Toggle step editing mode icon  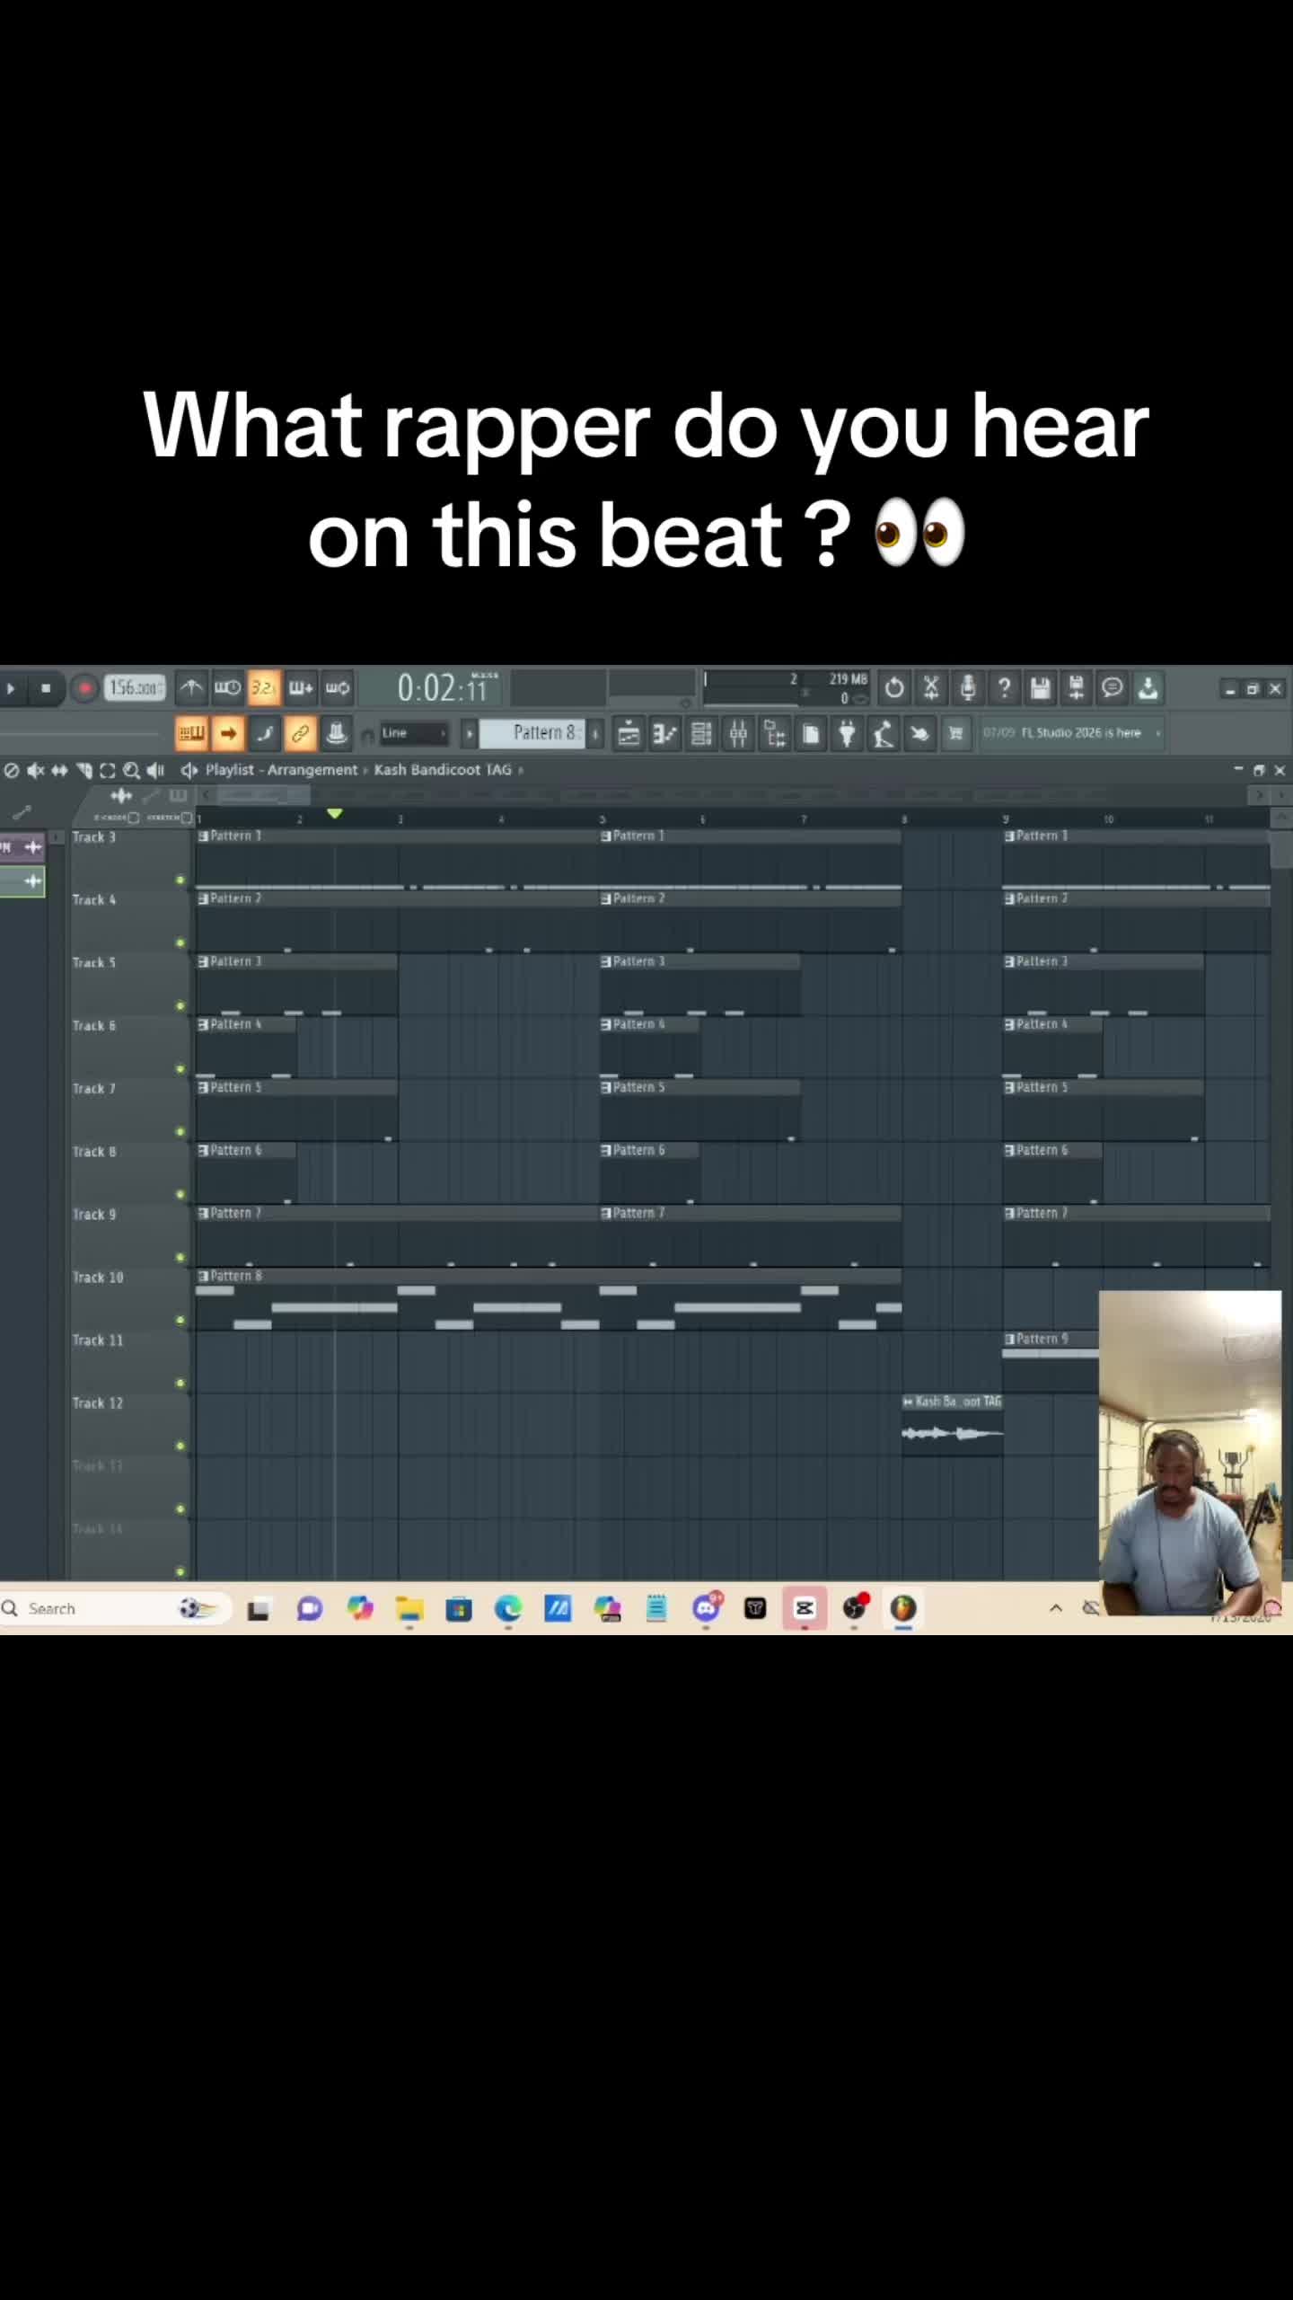pos(264,734)
